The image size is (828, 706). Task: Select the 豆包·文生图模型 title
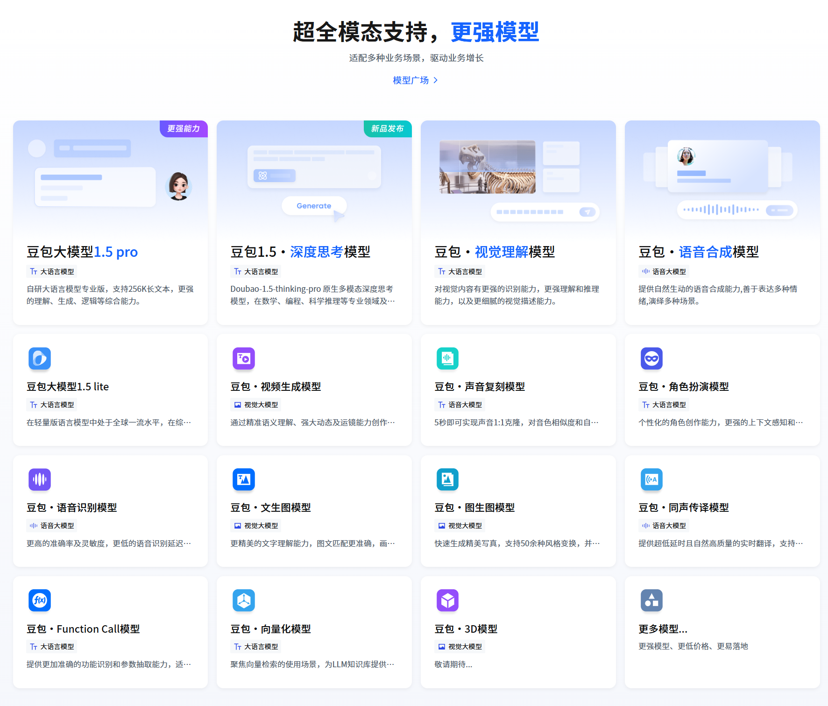coord(271,508)
